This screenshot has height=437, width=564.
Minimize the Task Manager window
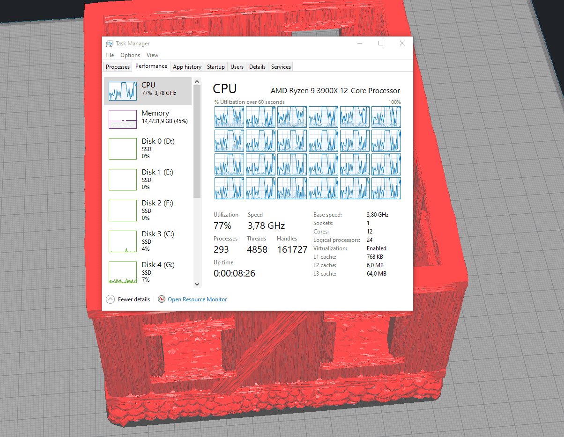tap(360, 43)
